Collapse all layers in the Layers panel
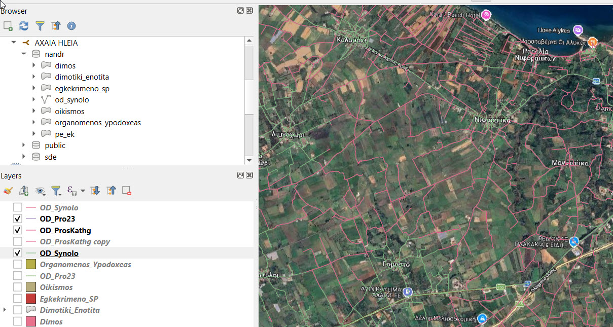 click(112, 191)
